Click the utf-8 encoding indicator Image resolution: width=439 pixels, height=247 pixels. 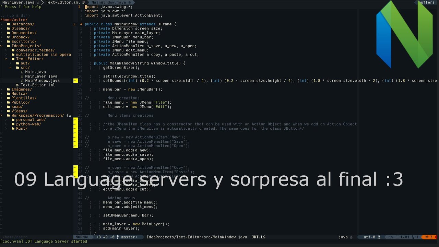[369, 237]
